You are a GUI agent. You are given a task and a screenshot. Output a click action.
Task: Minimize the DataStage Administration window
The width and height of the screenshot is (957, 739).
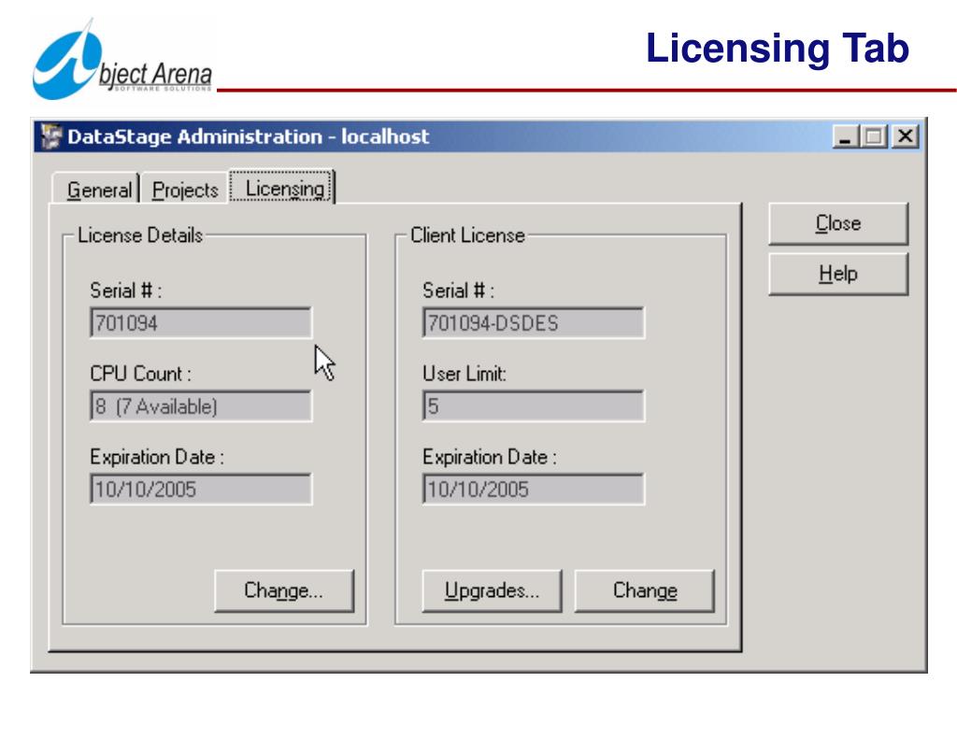pos(845,136)
